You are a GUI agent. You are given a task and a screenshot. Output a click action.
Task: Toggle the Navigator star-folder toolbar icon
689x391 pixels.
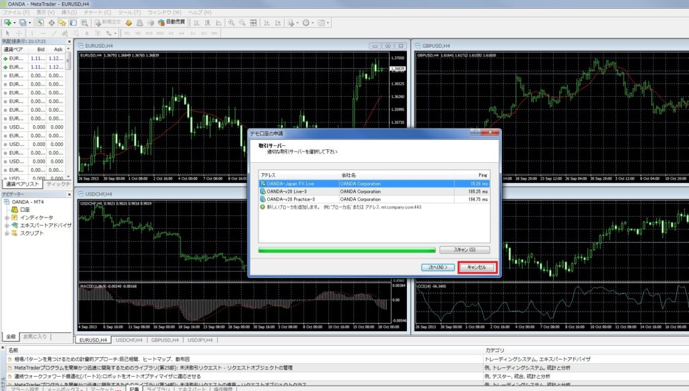click(x=63, y=22)
